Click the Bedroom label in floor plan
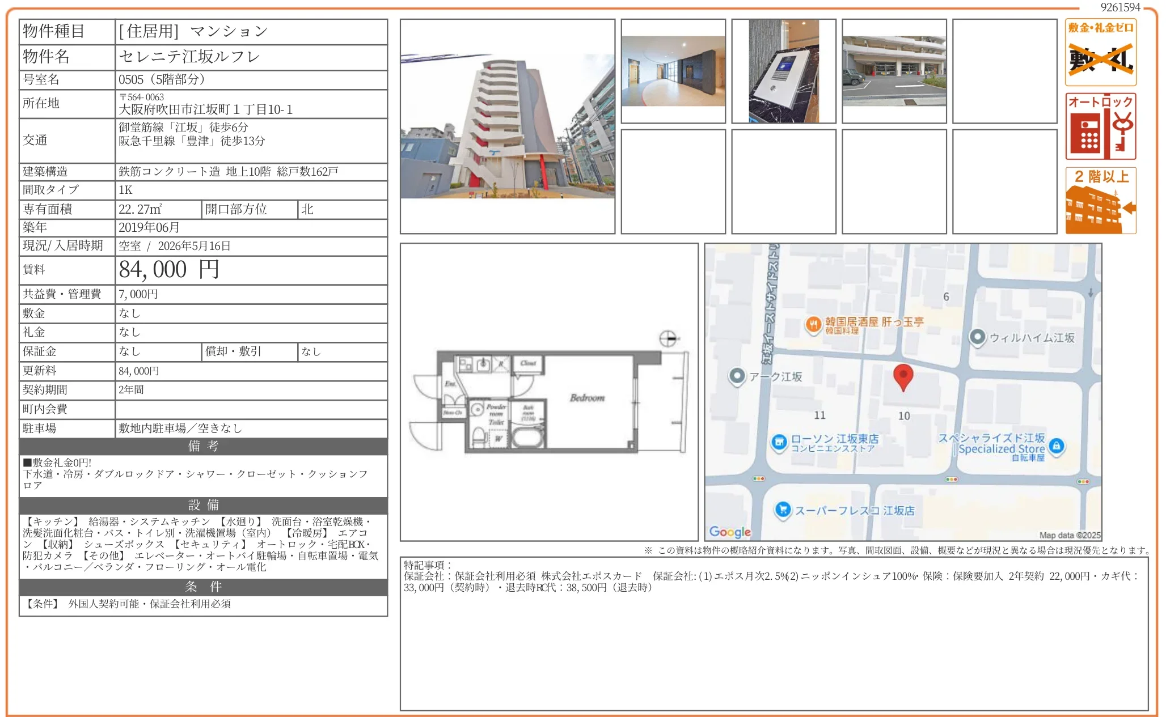The image size is (1166, 717). click(587, 398)
